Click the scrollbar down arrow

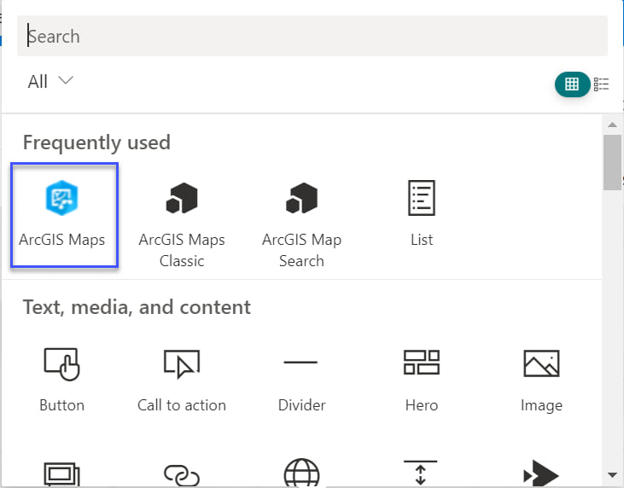pos(612,474)
